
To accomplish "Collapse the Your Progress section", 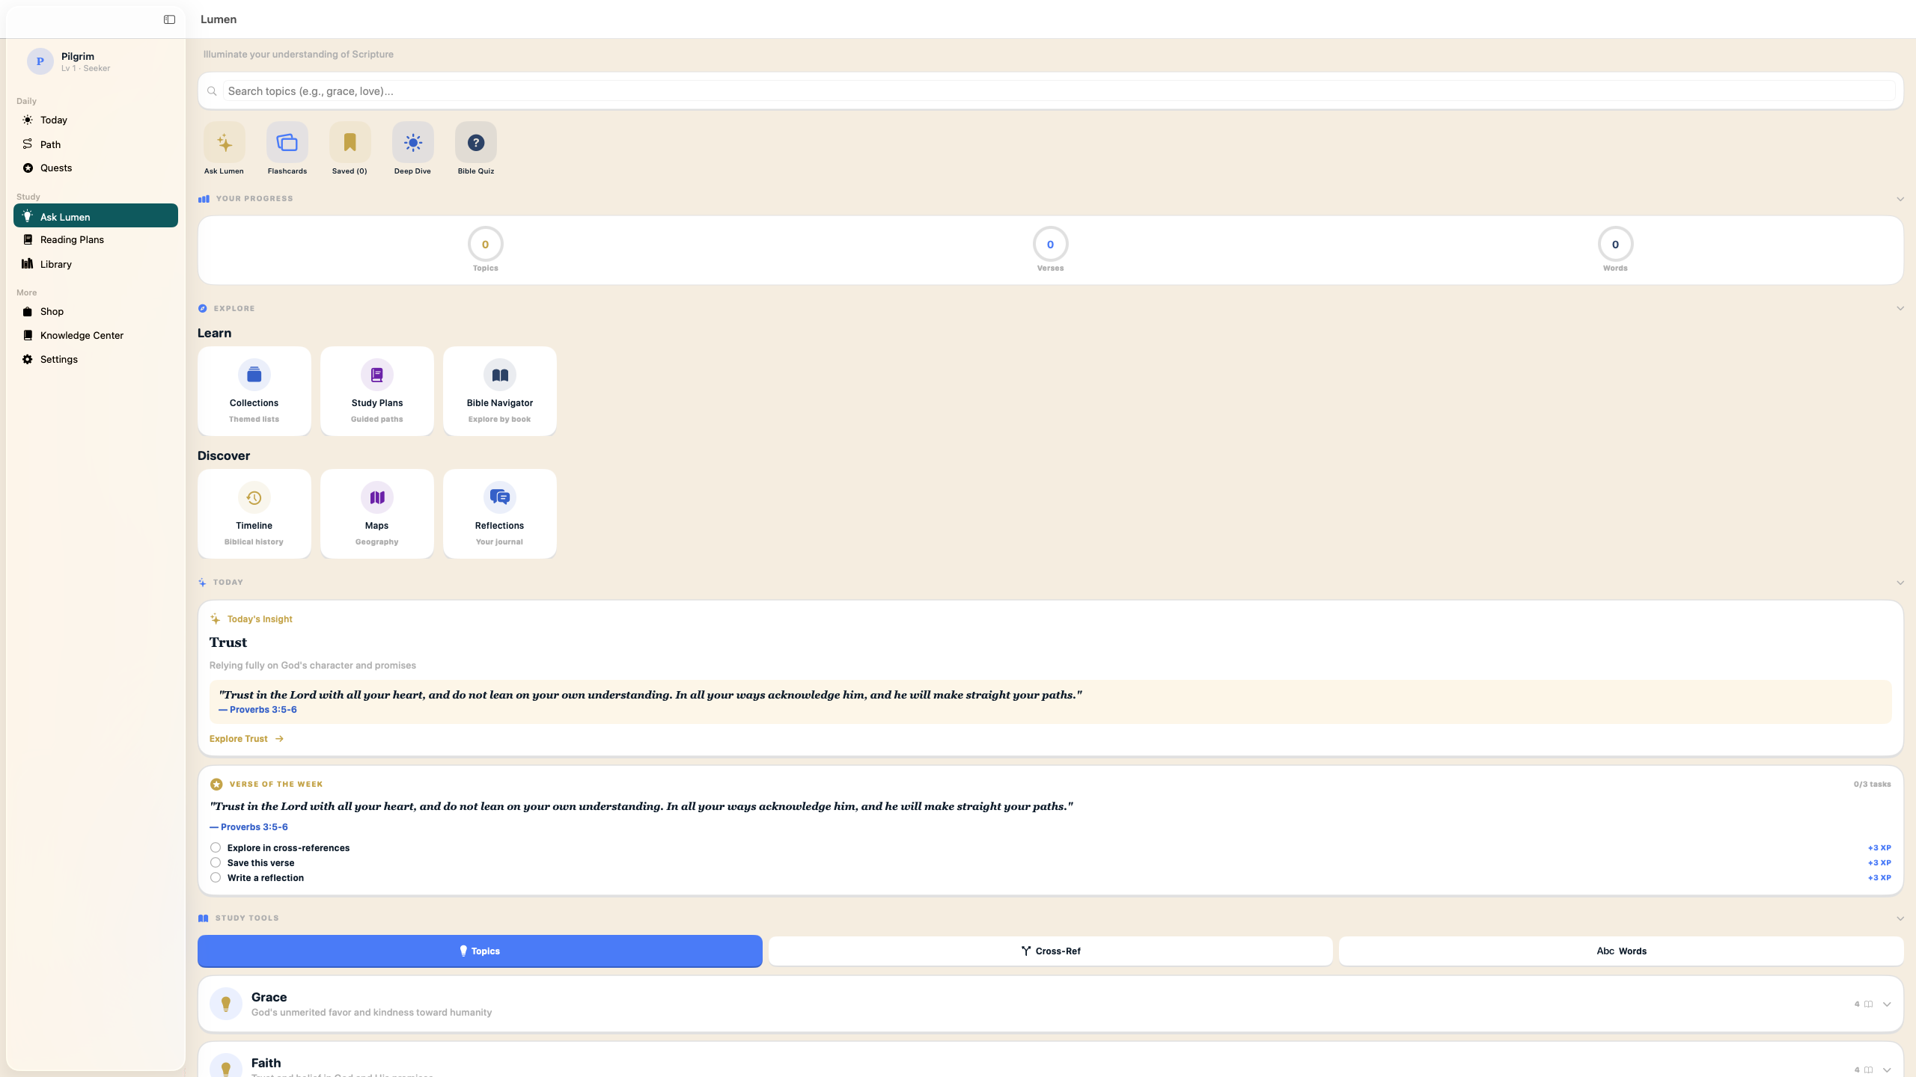I will pyautogui.click(x=1900, y=199).
